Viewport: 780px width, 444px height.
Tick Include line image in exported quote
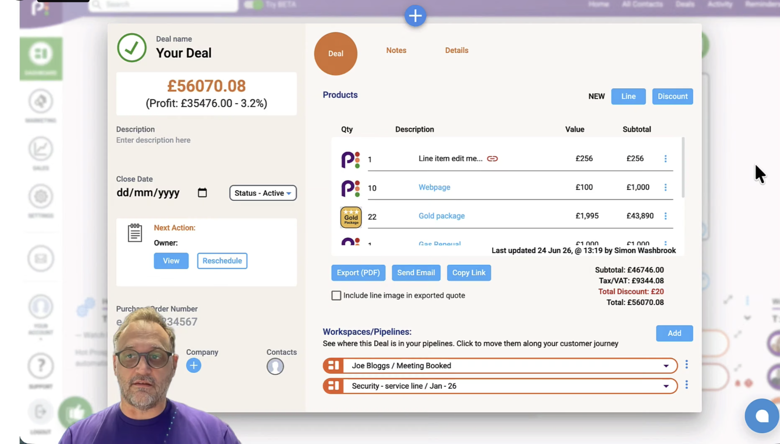point(336,295)
